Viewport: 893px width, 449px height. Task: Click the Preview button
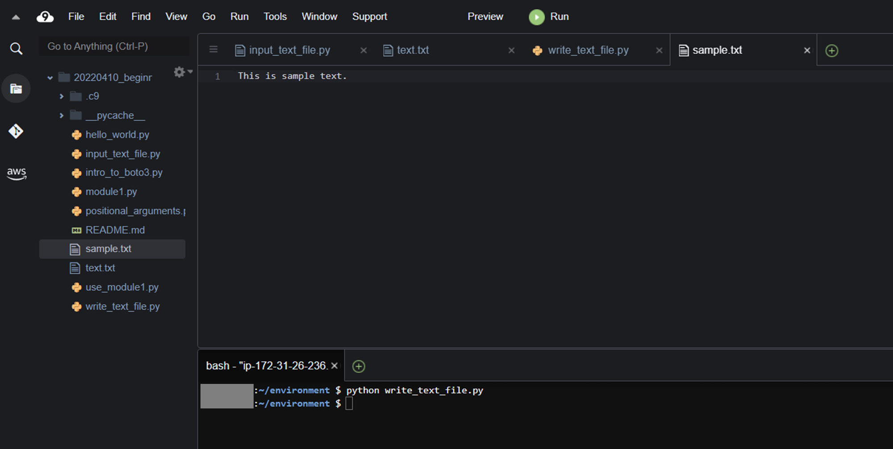click(485, 16)
